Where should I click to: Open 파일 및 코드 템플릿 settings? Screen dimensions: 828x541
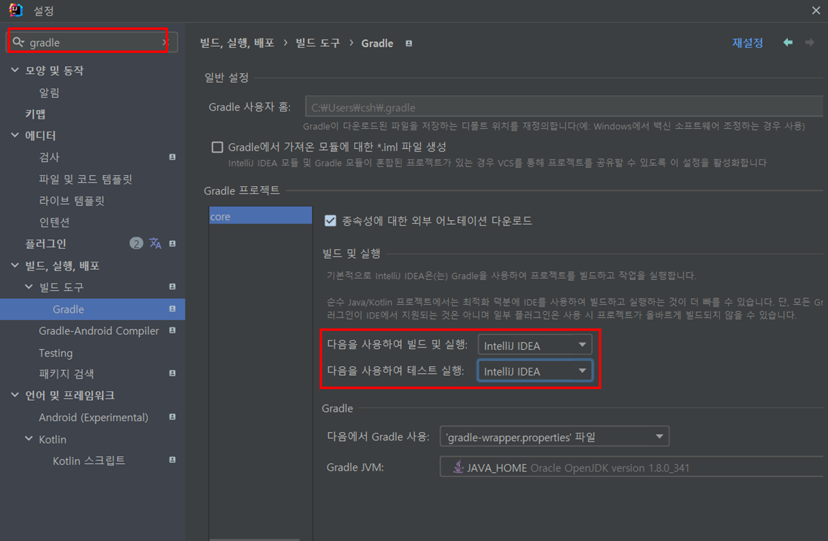coord(86,179)
